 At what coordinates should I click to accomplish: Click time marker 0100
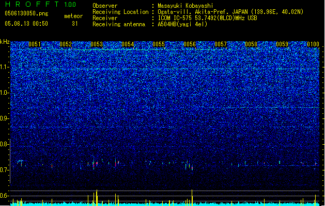(x=313, y=44)
